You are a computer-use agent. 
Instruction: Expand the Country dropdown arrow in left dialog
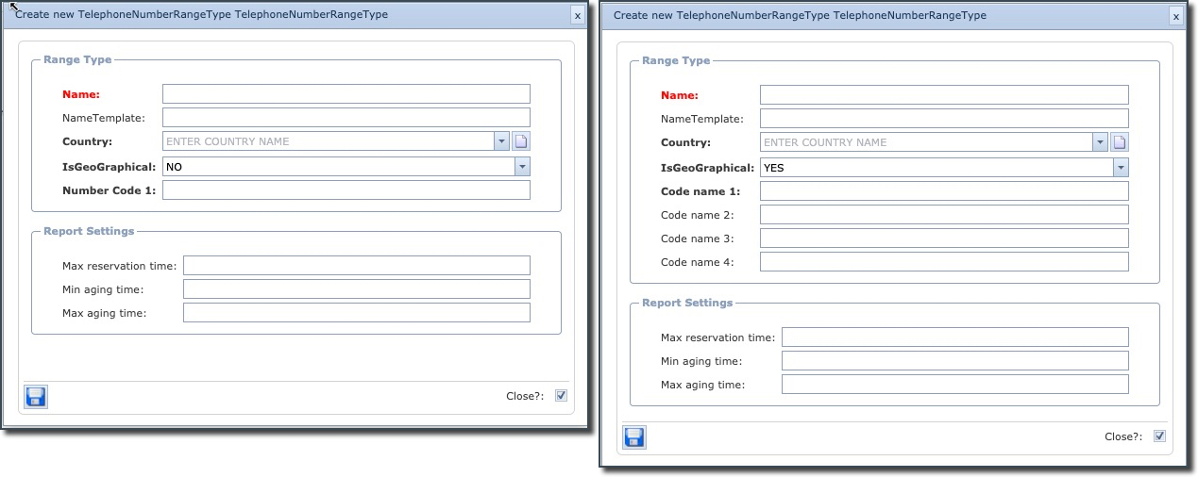click(501, 141)
